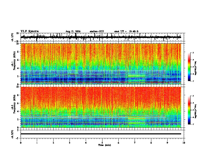Click the time axis tick label "1"

pyautogui.click(x=37, y=143)
